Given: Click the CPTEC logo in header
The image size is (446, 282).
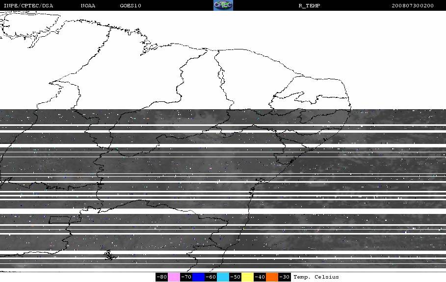Looking at the screenshot, I should coord(223,5).
